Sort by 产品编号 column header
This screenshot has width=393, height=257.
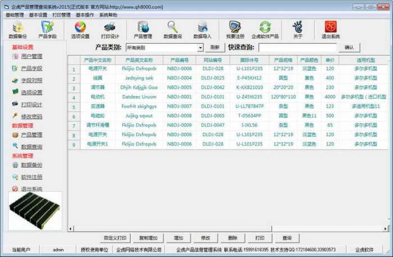180,60
